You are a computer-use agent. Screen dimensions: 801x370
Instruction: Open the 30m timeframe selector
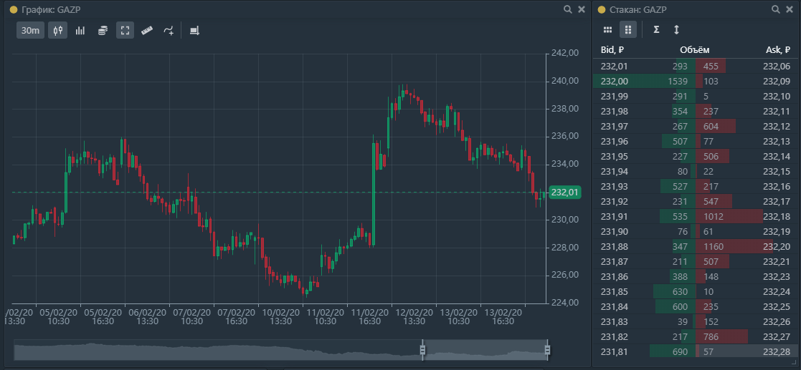coord(30,31)
